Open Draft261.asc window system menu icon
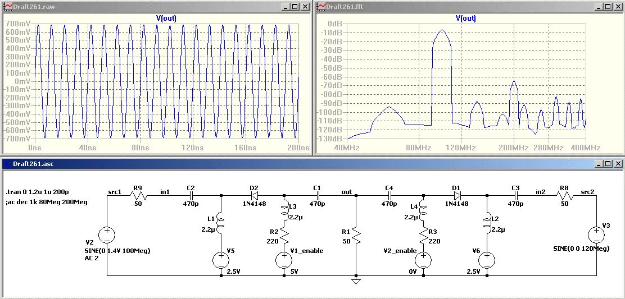 coord(8,163)
